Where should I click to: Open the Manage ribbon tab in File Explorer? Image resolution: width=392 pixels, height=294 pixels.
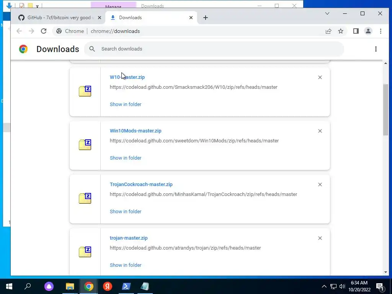[113, 5]
